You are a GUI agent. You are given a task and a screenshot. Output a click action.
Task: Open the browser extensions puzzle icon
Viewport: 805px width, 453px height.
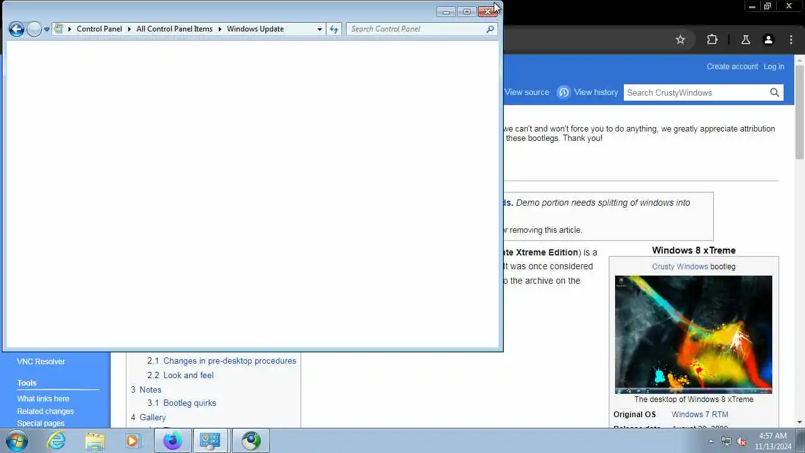point(712,40)
